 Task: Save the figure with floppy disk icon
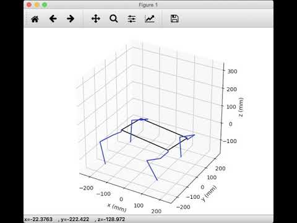point(174,19)
